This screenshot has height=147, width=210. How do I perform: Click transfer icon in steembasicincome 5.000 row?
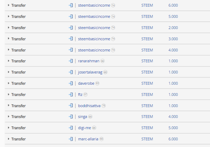click(x=71, y=16)
